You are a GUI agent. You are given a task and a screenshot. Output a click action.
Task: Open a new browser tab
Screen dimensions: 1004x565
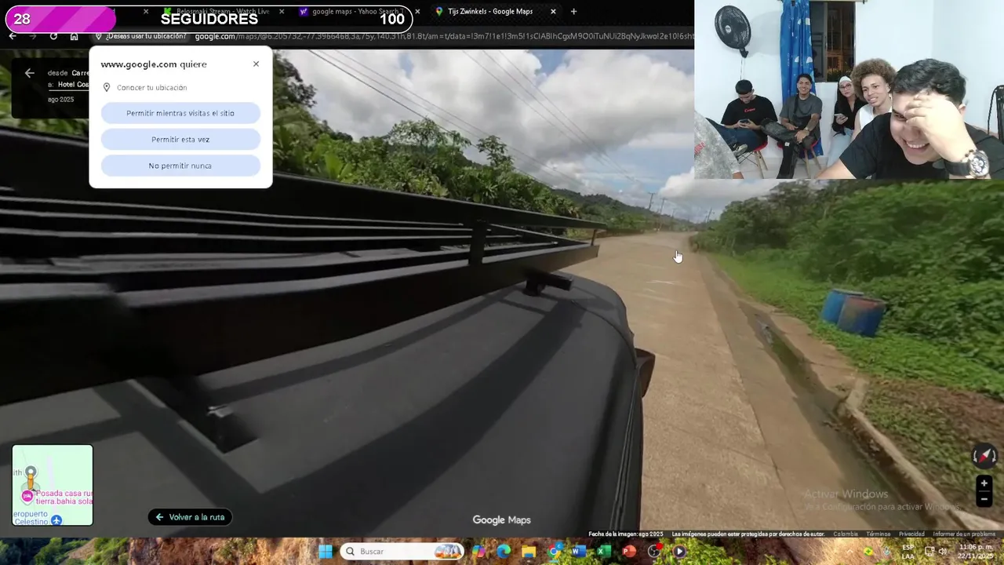tap(573, 12)
